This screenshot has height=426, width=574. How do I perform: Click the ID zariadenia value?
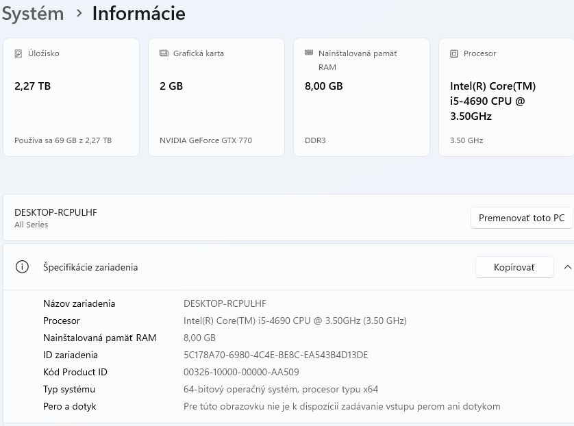point(275,355)
